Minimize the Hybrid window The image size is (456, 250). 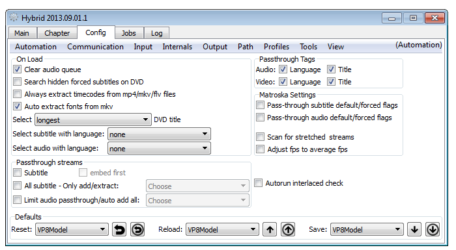tap(392, 18)
